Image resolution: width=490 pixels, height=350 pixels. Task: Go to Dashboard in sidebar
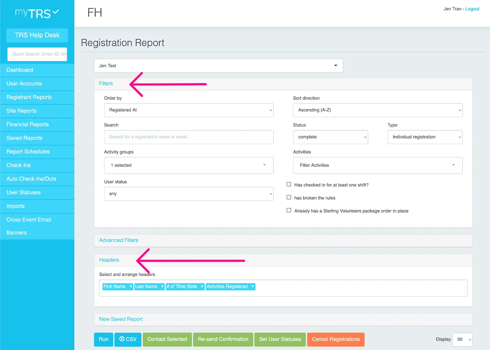click(37, 70)
